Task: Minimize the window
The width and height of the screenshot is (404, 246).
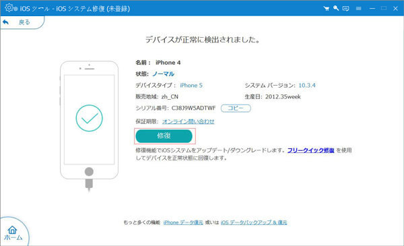Action: [372, 9]
